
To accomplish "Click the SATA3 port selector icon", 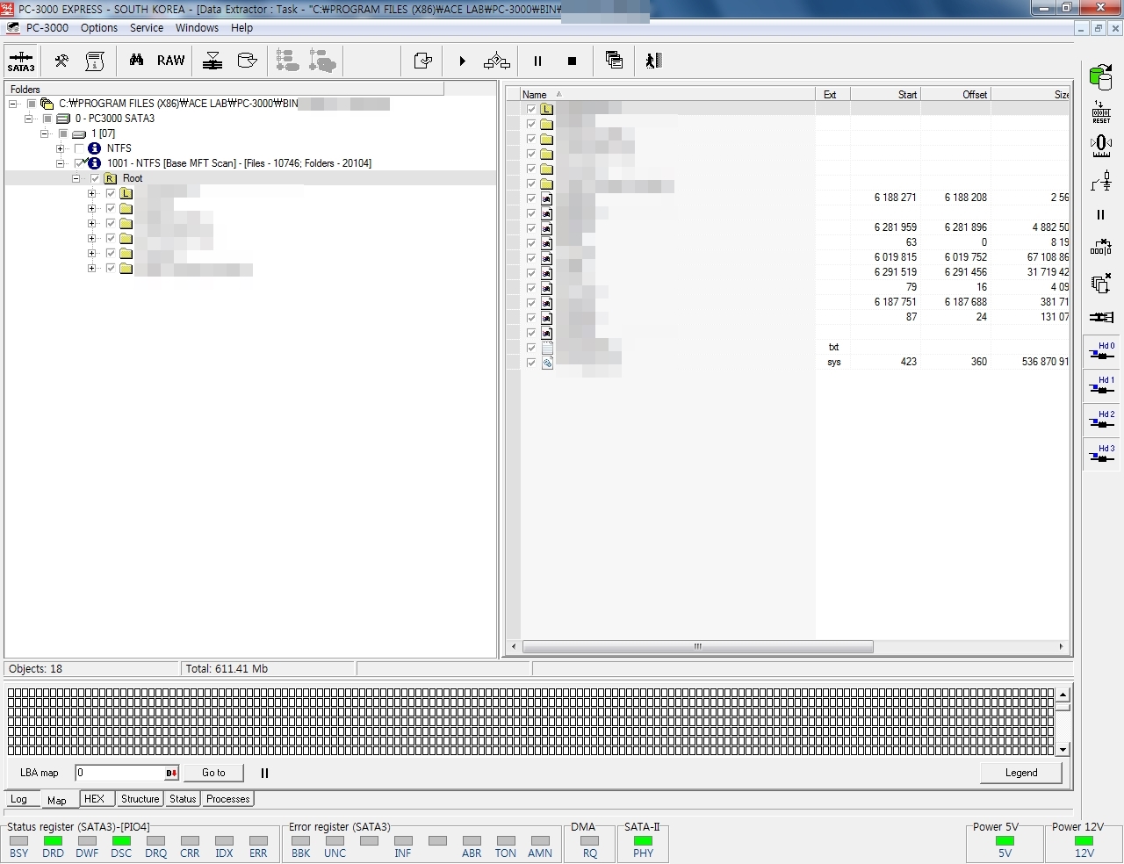I will click(21, 61).
